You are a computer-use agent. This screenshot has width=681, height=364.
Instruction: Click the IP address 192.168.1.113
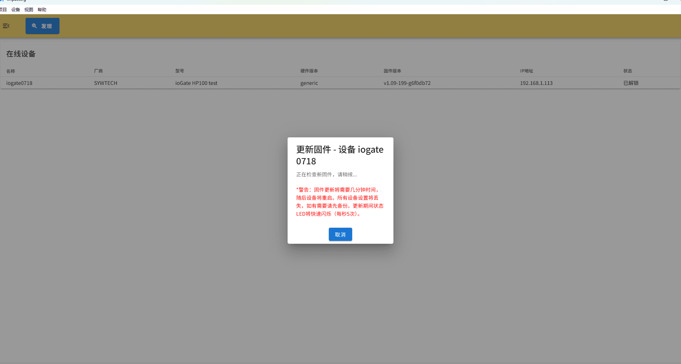pos(536,83)
